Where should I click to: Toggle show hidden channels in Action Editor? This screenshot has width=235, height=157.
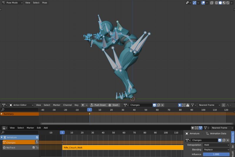pos(184,105)
